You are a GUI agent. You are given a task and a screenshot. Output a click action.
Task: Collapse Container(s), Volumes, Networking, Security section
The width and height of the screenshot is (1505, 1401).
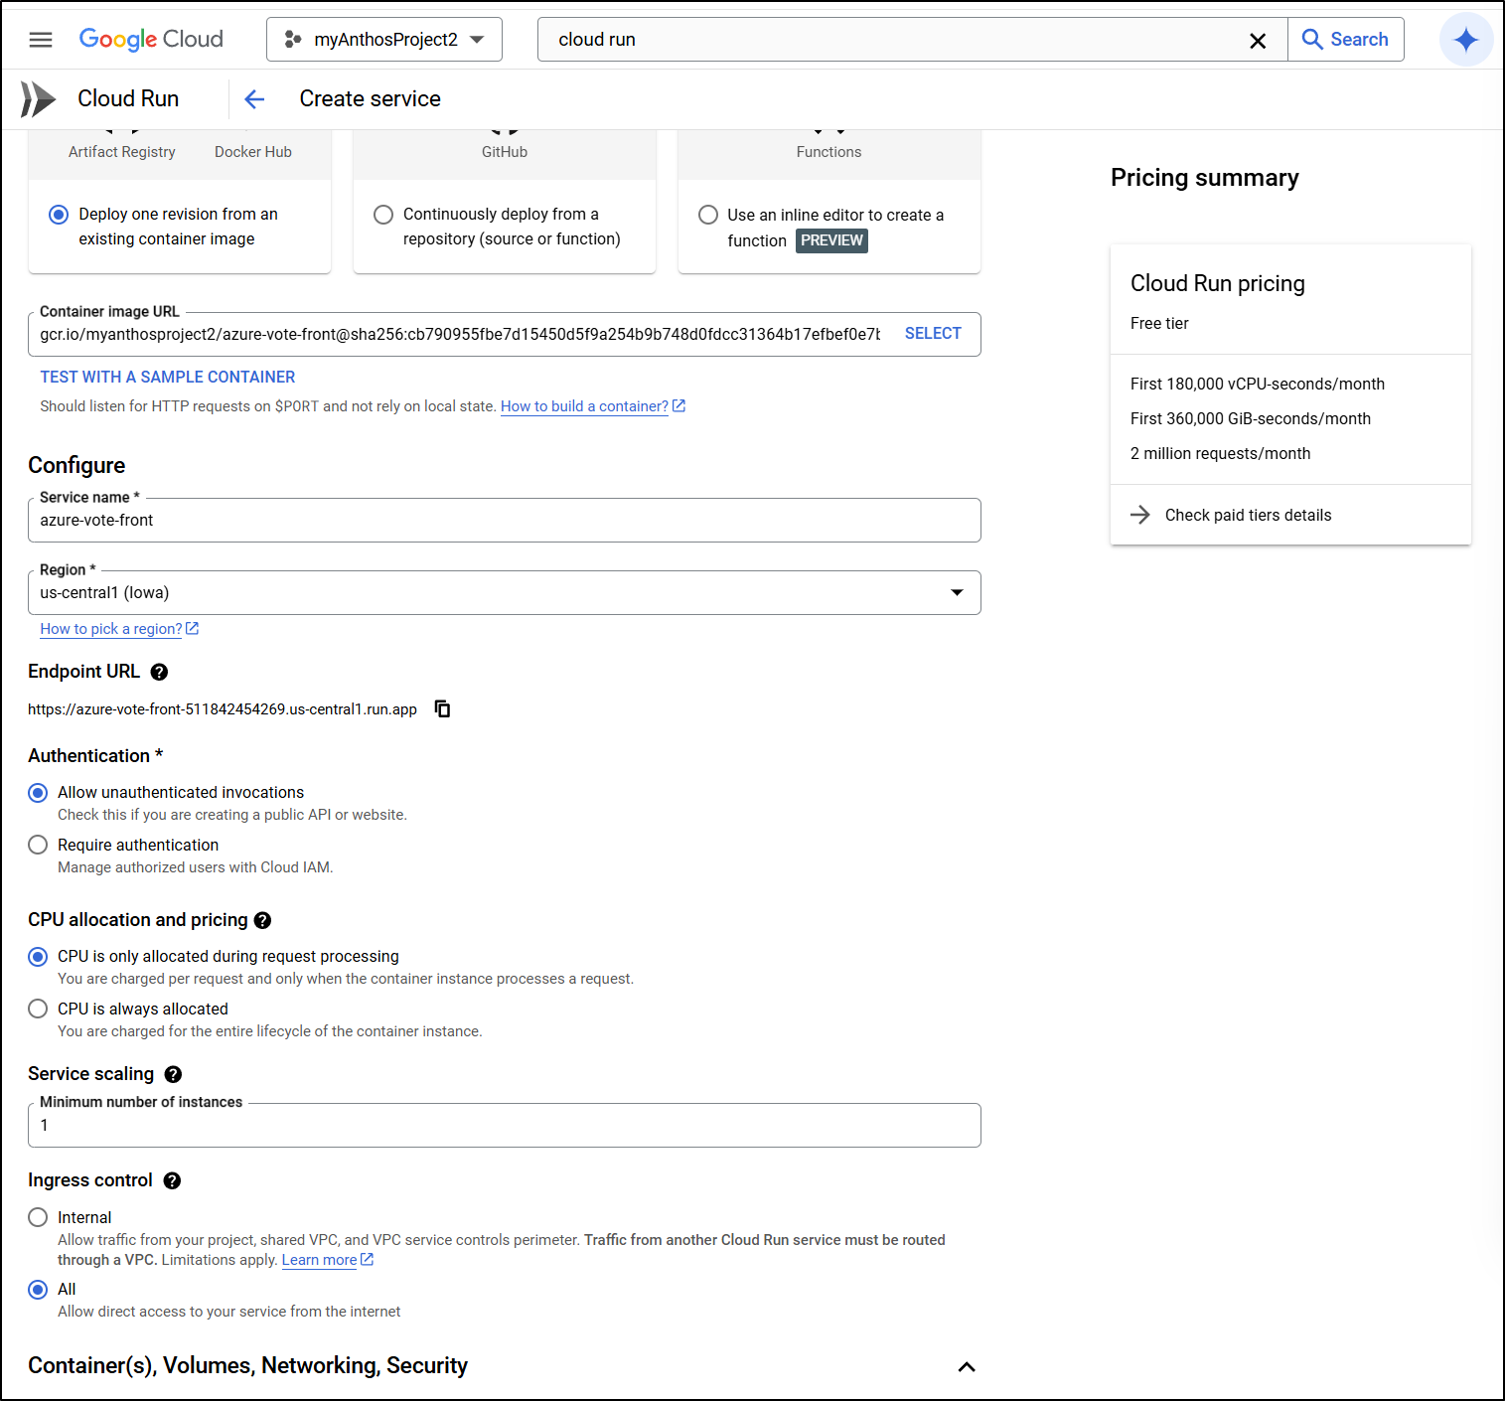(967, 1367)
